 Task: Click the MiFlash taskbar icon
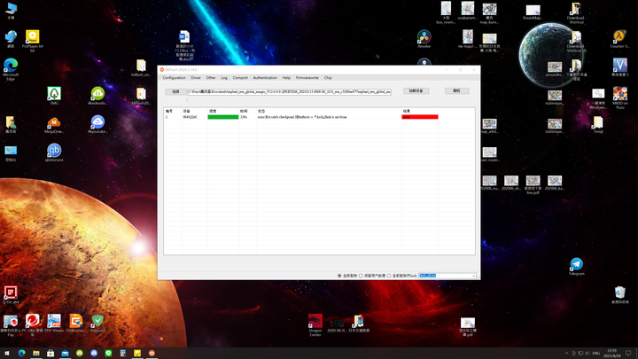coord(152,353)
